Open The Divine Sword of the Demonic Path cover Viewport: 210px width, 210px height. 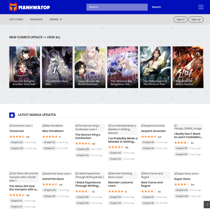coord(155,67)
